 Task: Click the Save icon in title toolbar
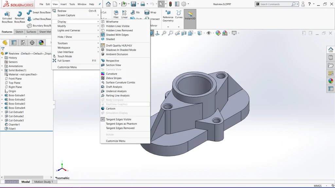tap(133, 4)
